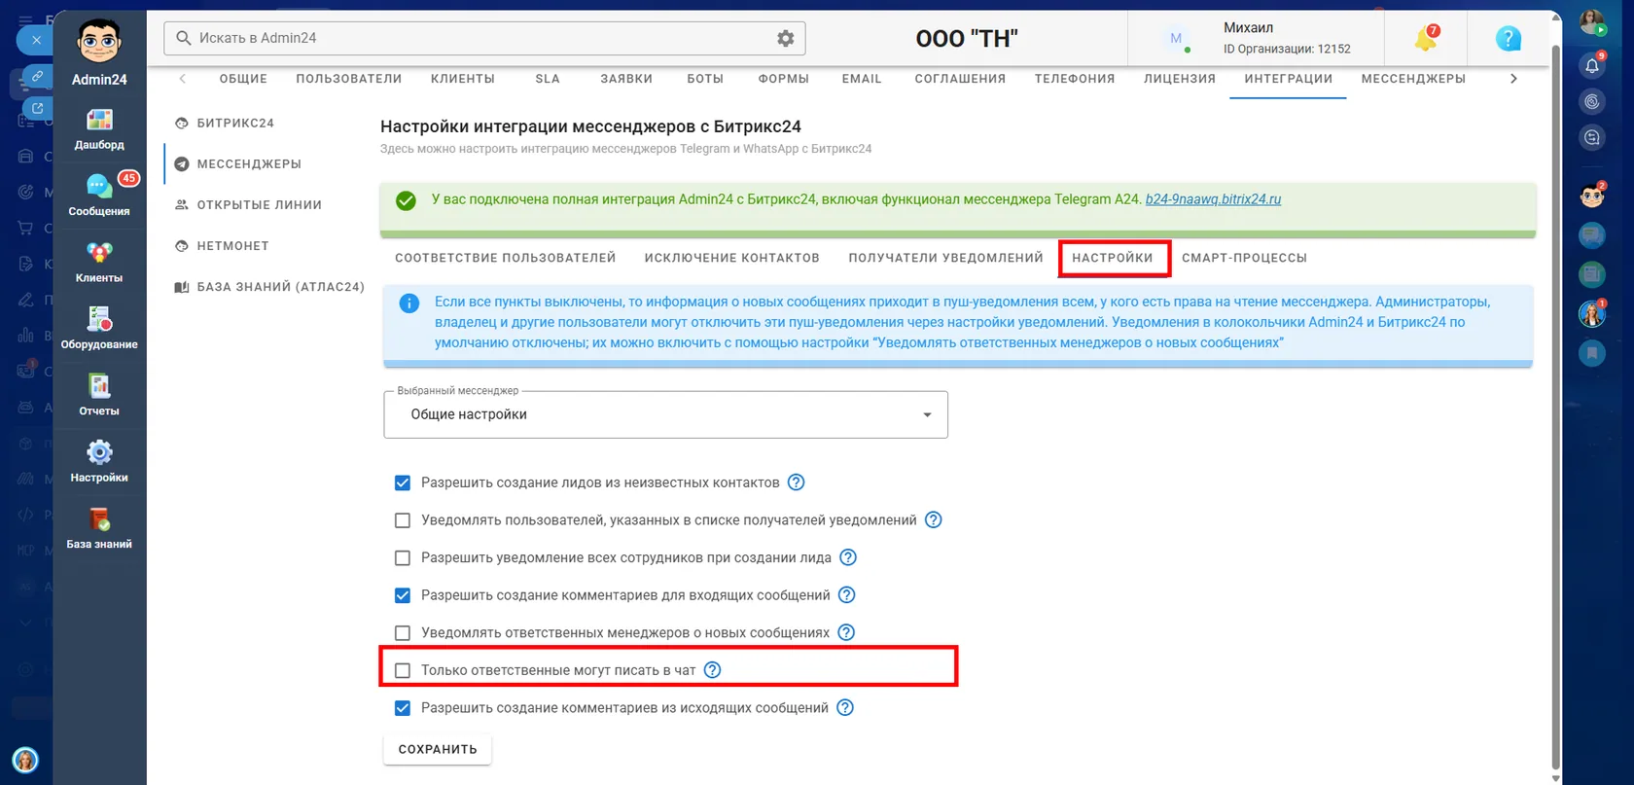Open the top МЕССЕНДЖЕРЫ tab
Image resolution: width=1634 pixels, height=785 pixels.
(x=1413, y=79)
